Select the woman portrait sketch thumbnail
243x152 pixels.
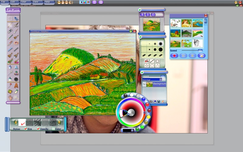pos(198,43)
